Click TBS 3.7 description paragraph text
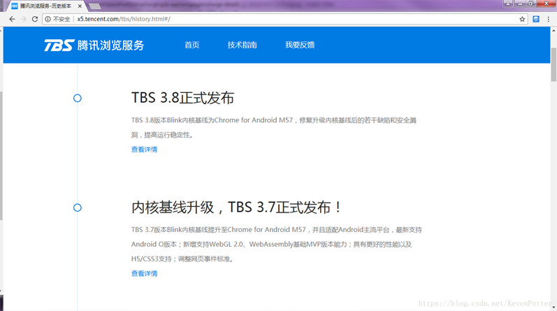This screenshot has width=557, height=311. [x=276, y=244]
